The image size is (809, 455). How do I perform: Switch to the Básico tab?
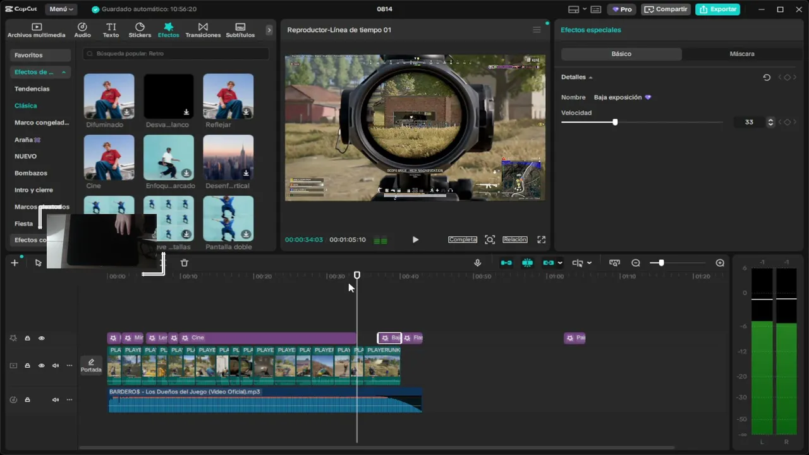(x=621, y=54)
